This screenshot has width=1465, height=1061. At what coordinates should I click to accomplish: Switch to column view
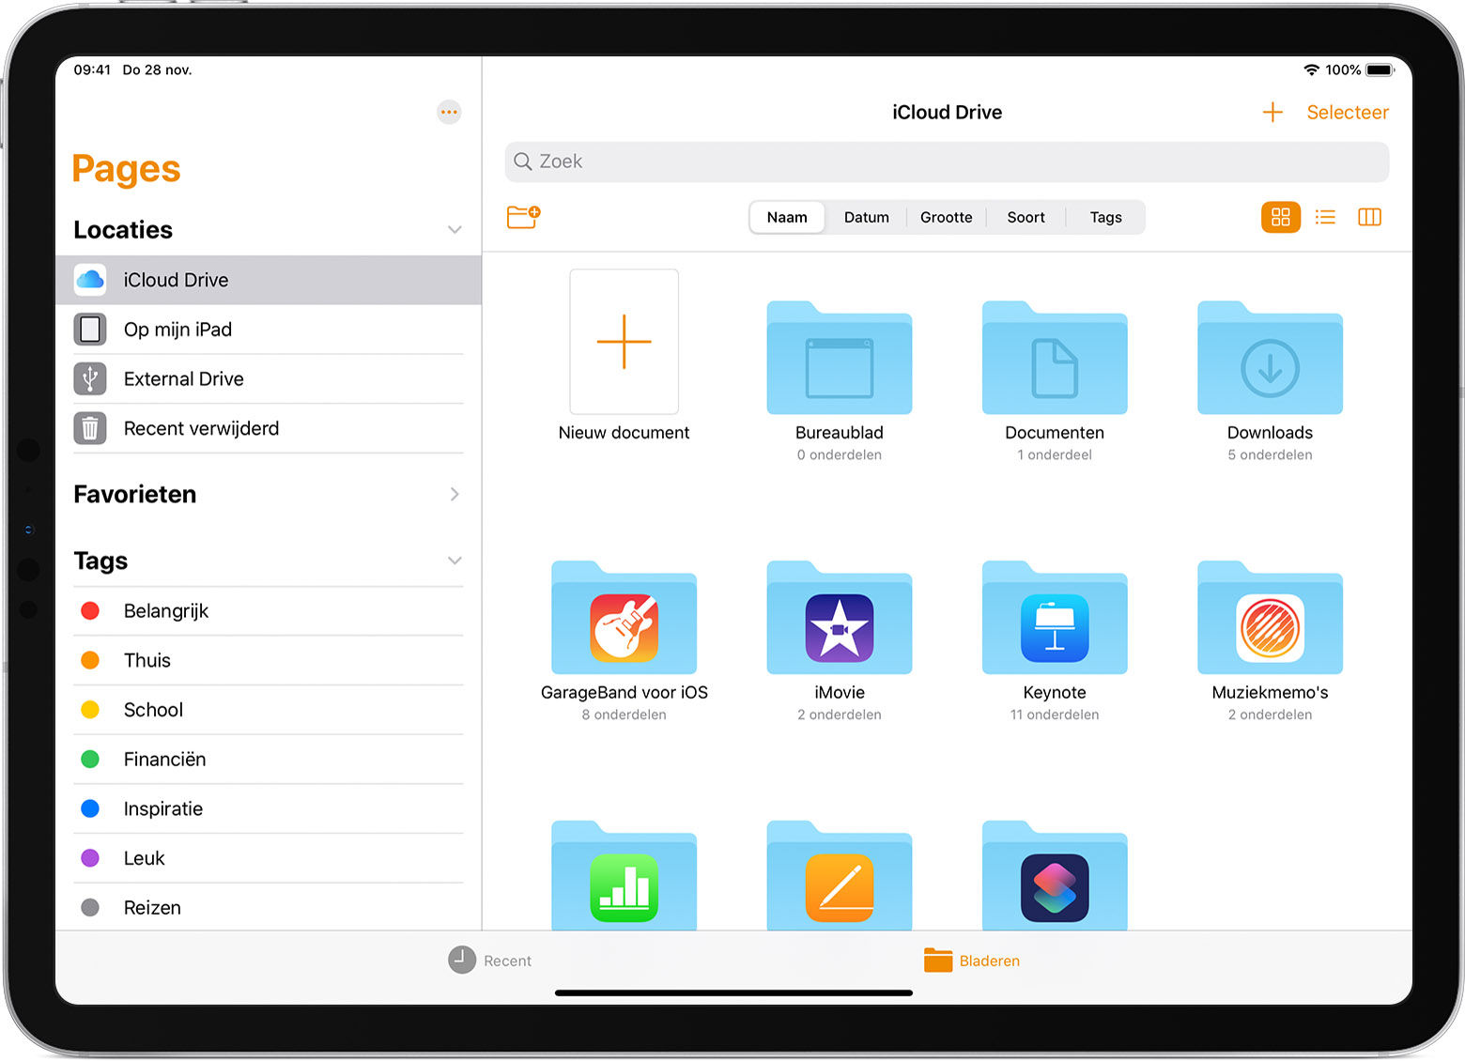(1369, 217)
